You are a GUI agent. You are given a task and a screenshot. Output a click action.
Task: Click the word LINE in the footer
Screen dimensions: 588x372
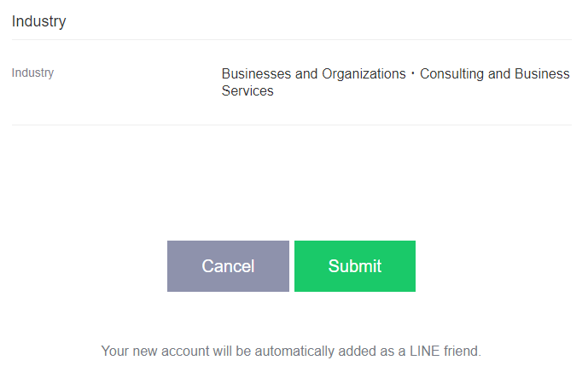coord(423,351)
